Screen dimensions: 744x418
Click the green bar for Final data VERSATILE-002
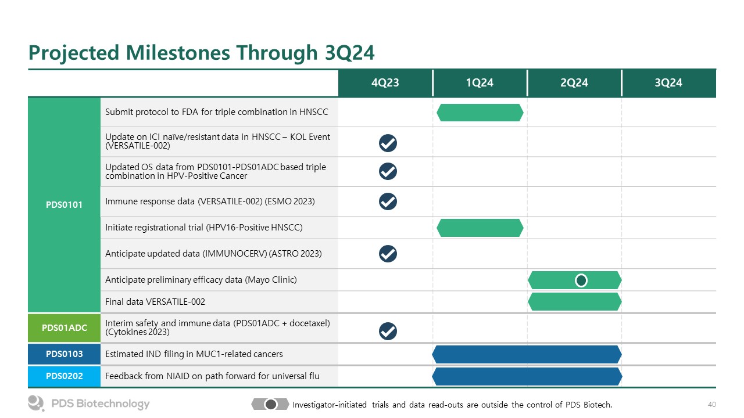[574, 302]
